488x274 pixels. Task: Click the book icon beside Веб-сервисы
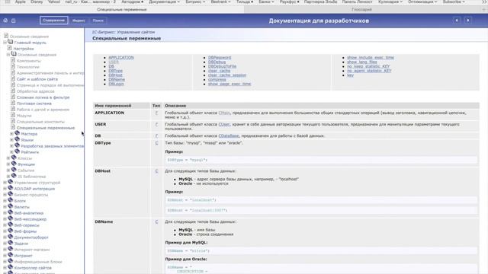click(10, 225)
